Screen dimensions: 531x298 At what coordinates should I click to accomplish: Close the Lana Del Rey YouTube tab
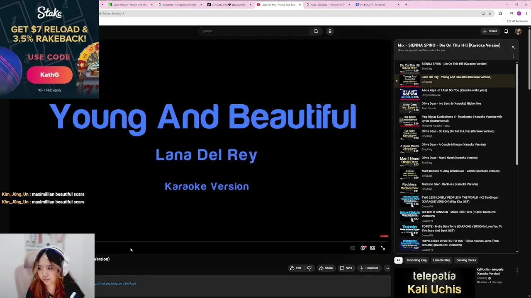300,5
